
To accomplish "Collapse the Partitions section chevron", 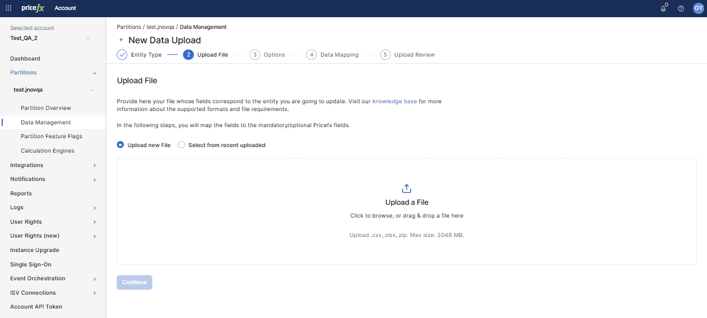I will pos(94,73).
